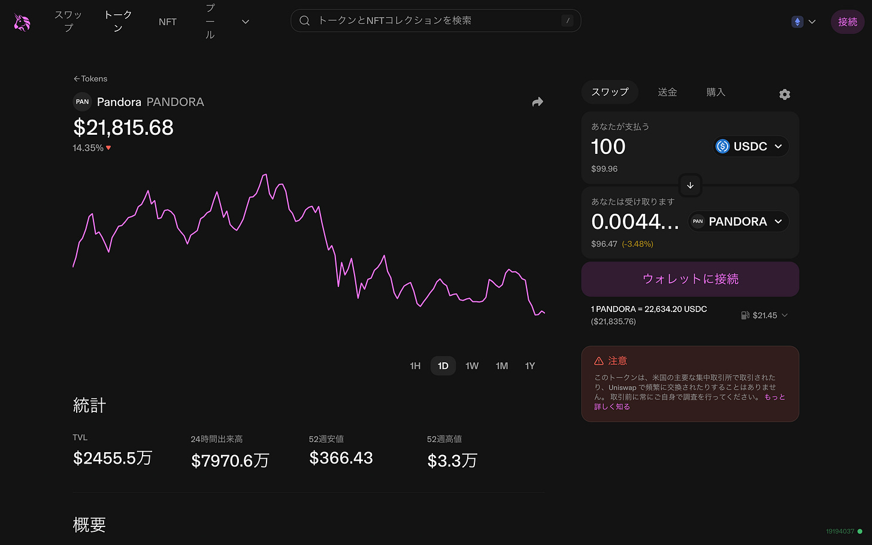Click 52-week low value $366.43
This screenshot has height=545, width=872.
pyautogui.click(x=341, y=458)
